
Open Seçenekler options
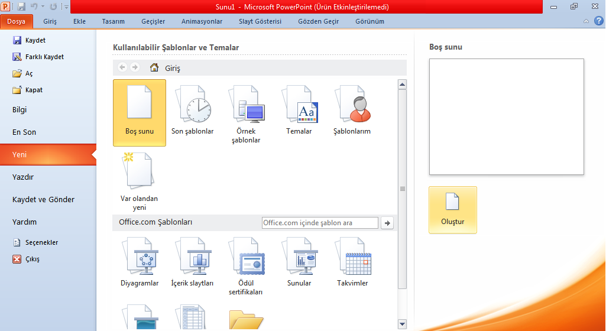[35, 242]
